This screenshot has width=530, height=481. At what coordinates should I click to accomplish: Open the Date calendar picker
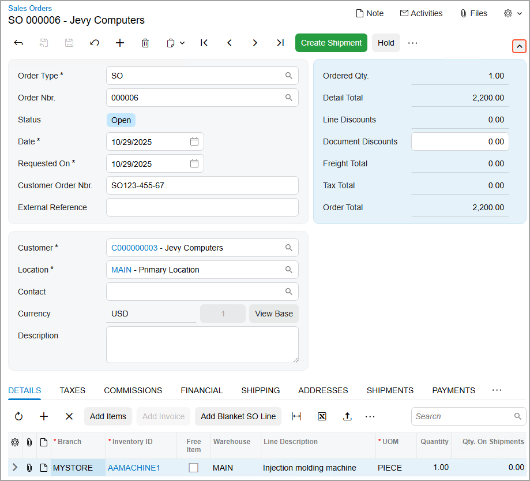194,141
